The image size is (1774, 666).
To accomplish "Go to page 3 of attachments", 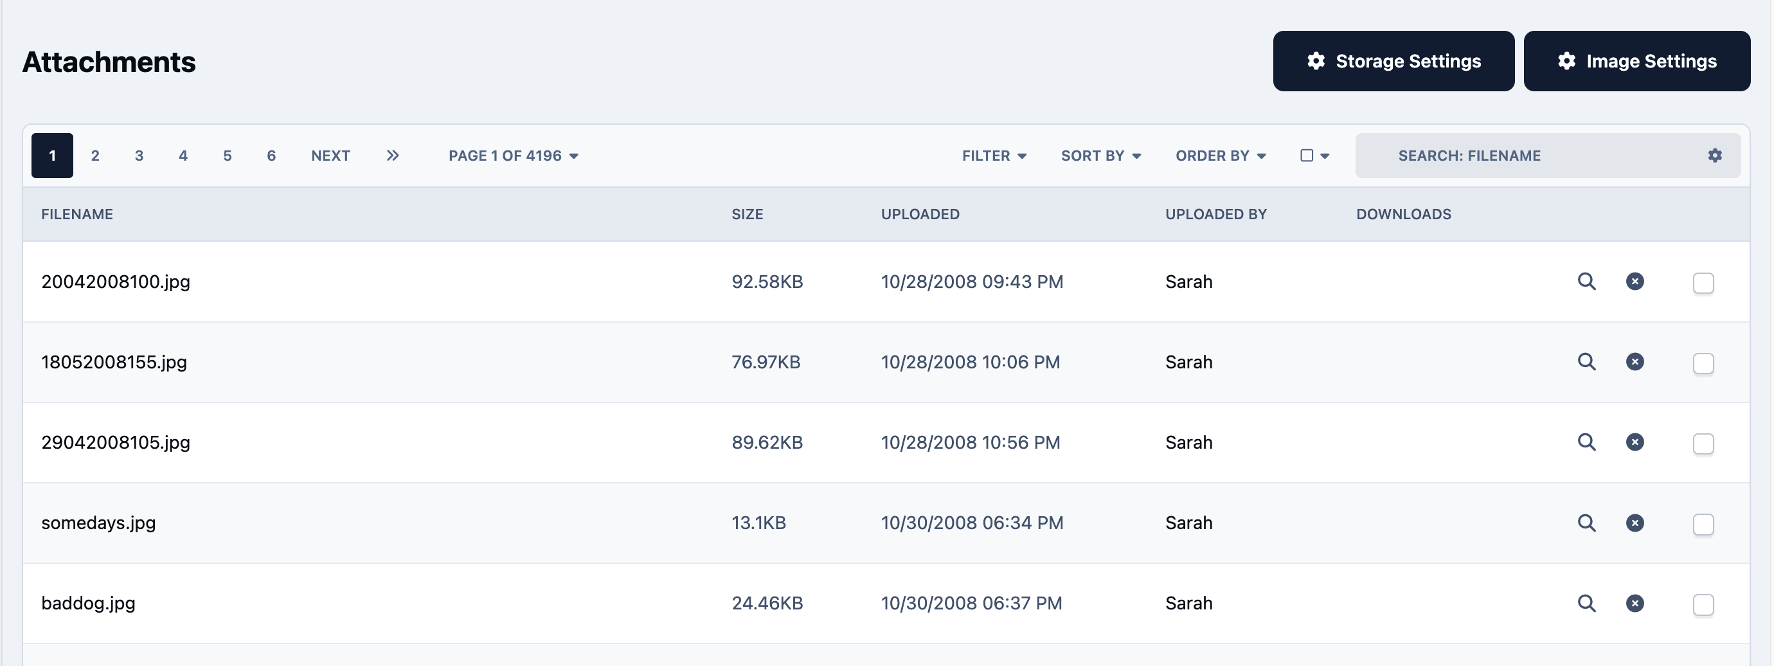I will (x=139, y=156).
